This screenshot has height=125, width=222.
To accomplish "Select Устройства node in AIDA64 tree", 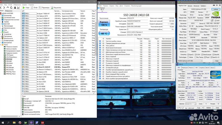I will point(6,34).
